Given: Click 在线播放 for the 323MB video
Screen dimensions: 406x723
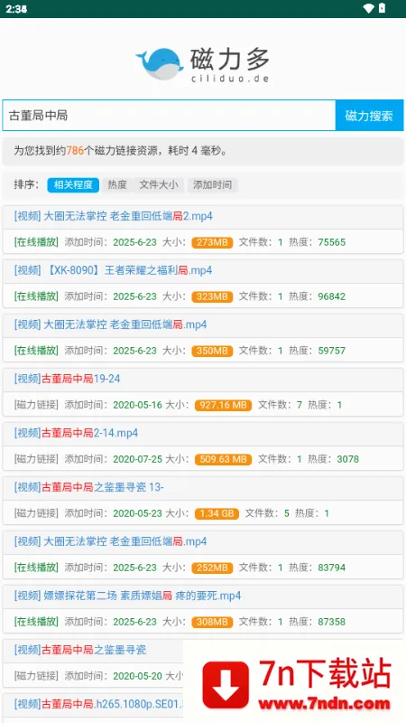Looking at the screenshot, I should [x=36, y=296].
